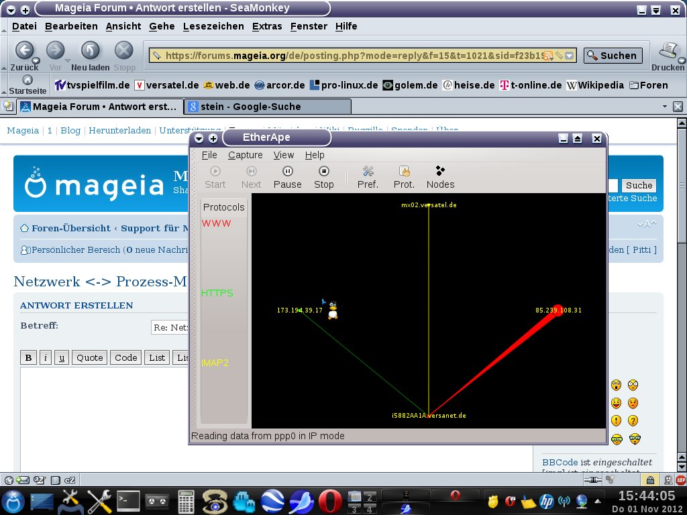The width and height of the screenshot is (687, 515).
Task: Click EtherApe node 85.239.108.31 label
Action: [558, 310]
